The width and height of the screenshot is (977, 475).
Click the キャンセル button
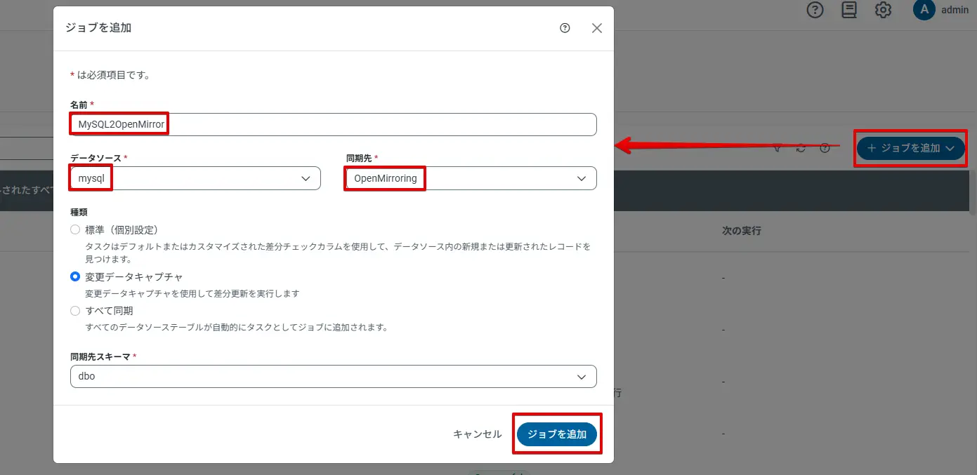coord(478,434)
